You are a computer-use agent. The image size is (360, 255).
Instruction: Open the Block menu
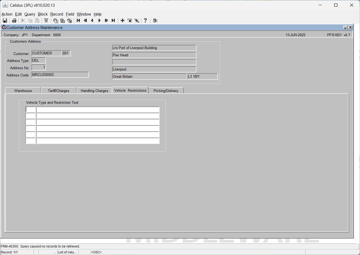(x=43, y=14)
